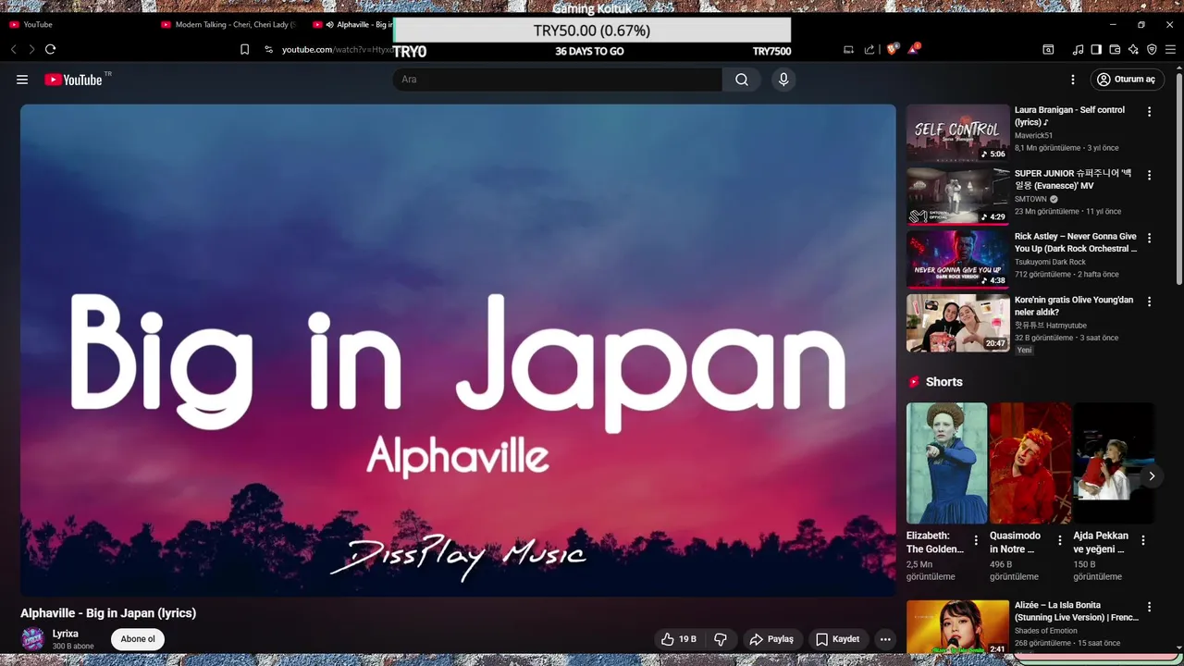Open the Lyrixa channel avatar

point(32,639)
